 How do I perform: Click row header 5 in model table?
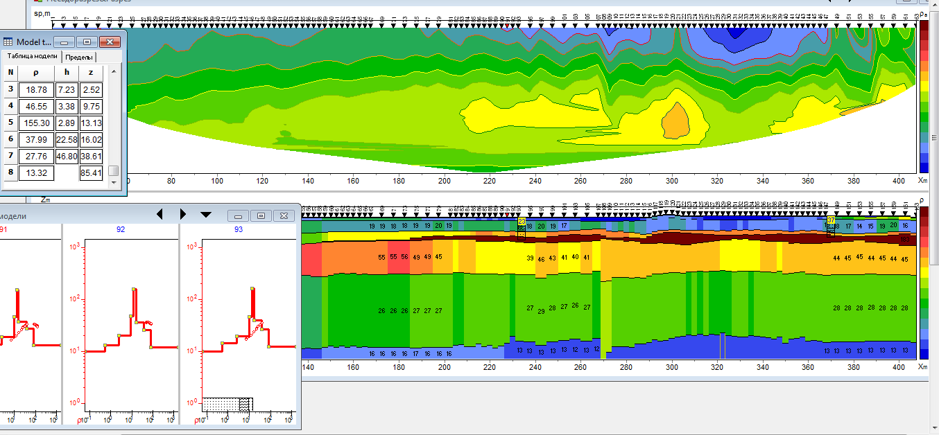click(x=10, y=123)
